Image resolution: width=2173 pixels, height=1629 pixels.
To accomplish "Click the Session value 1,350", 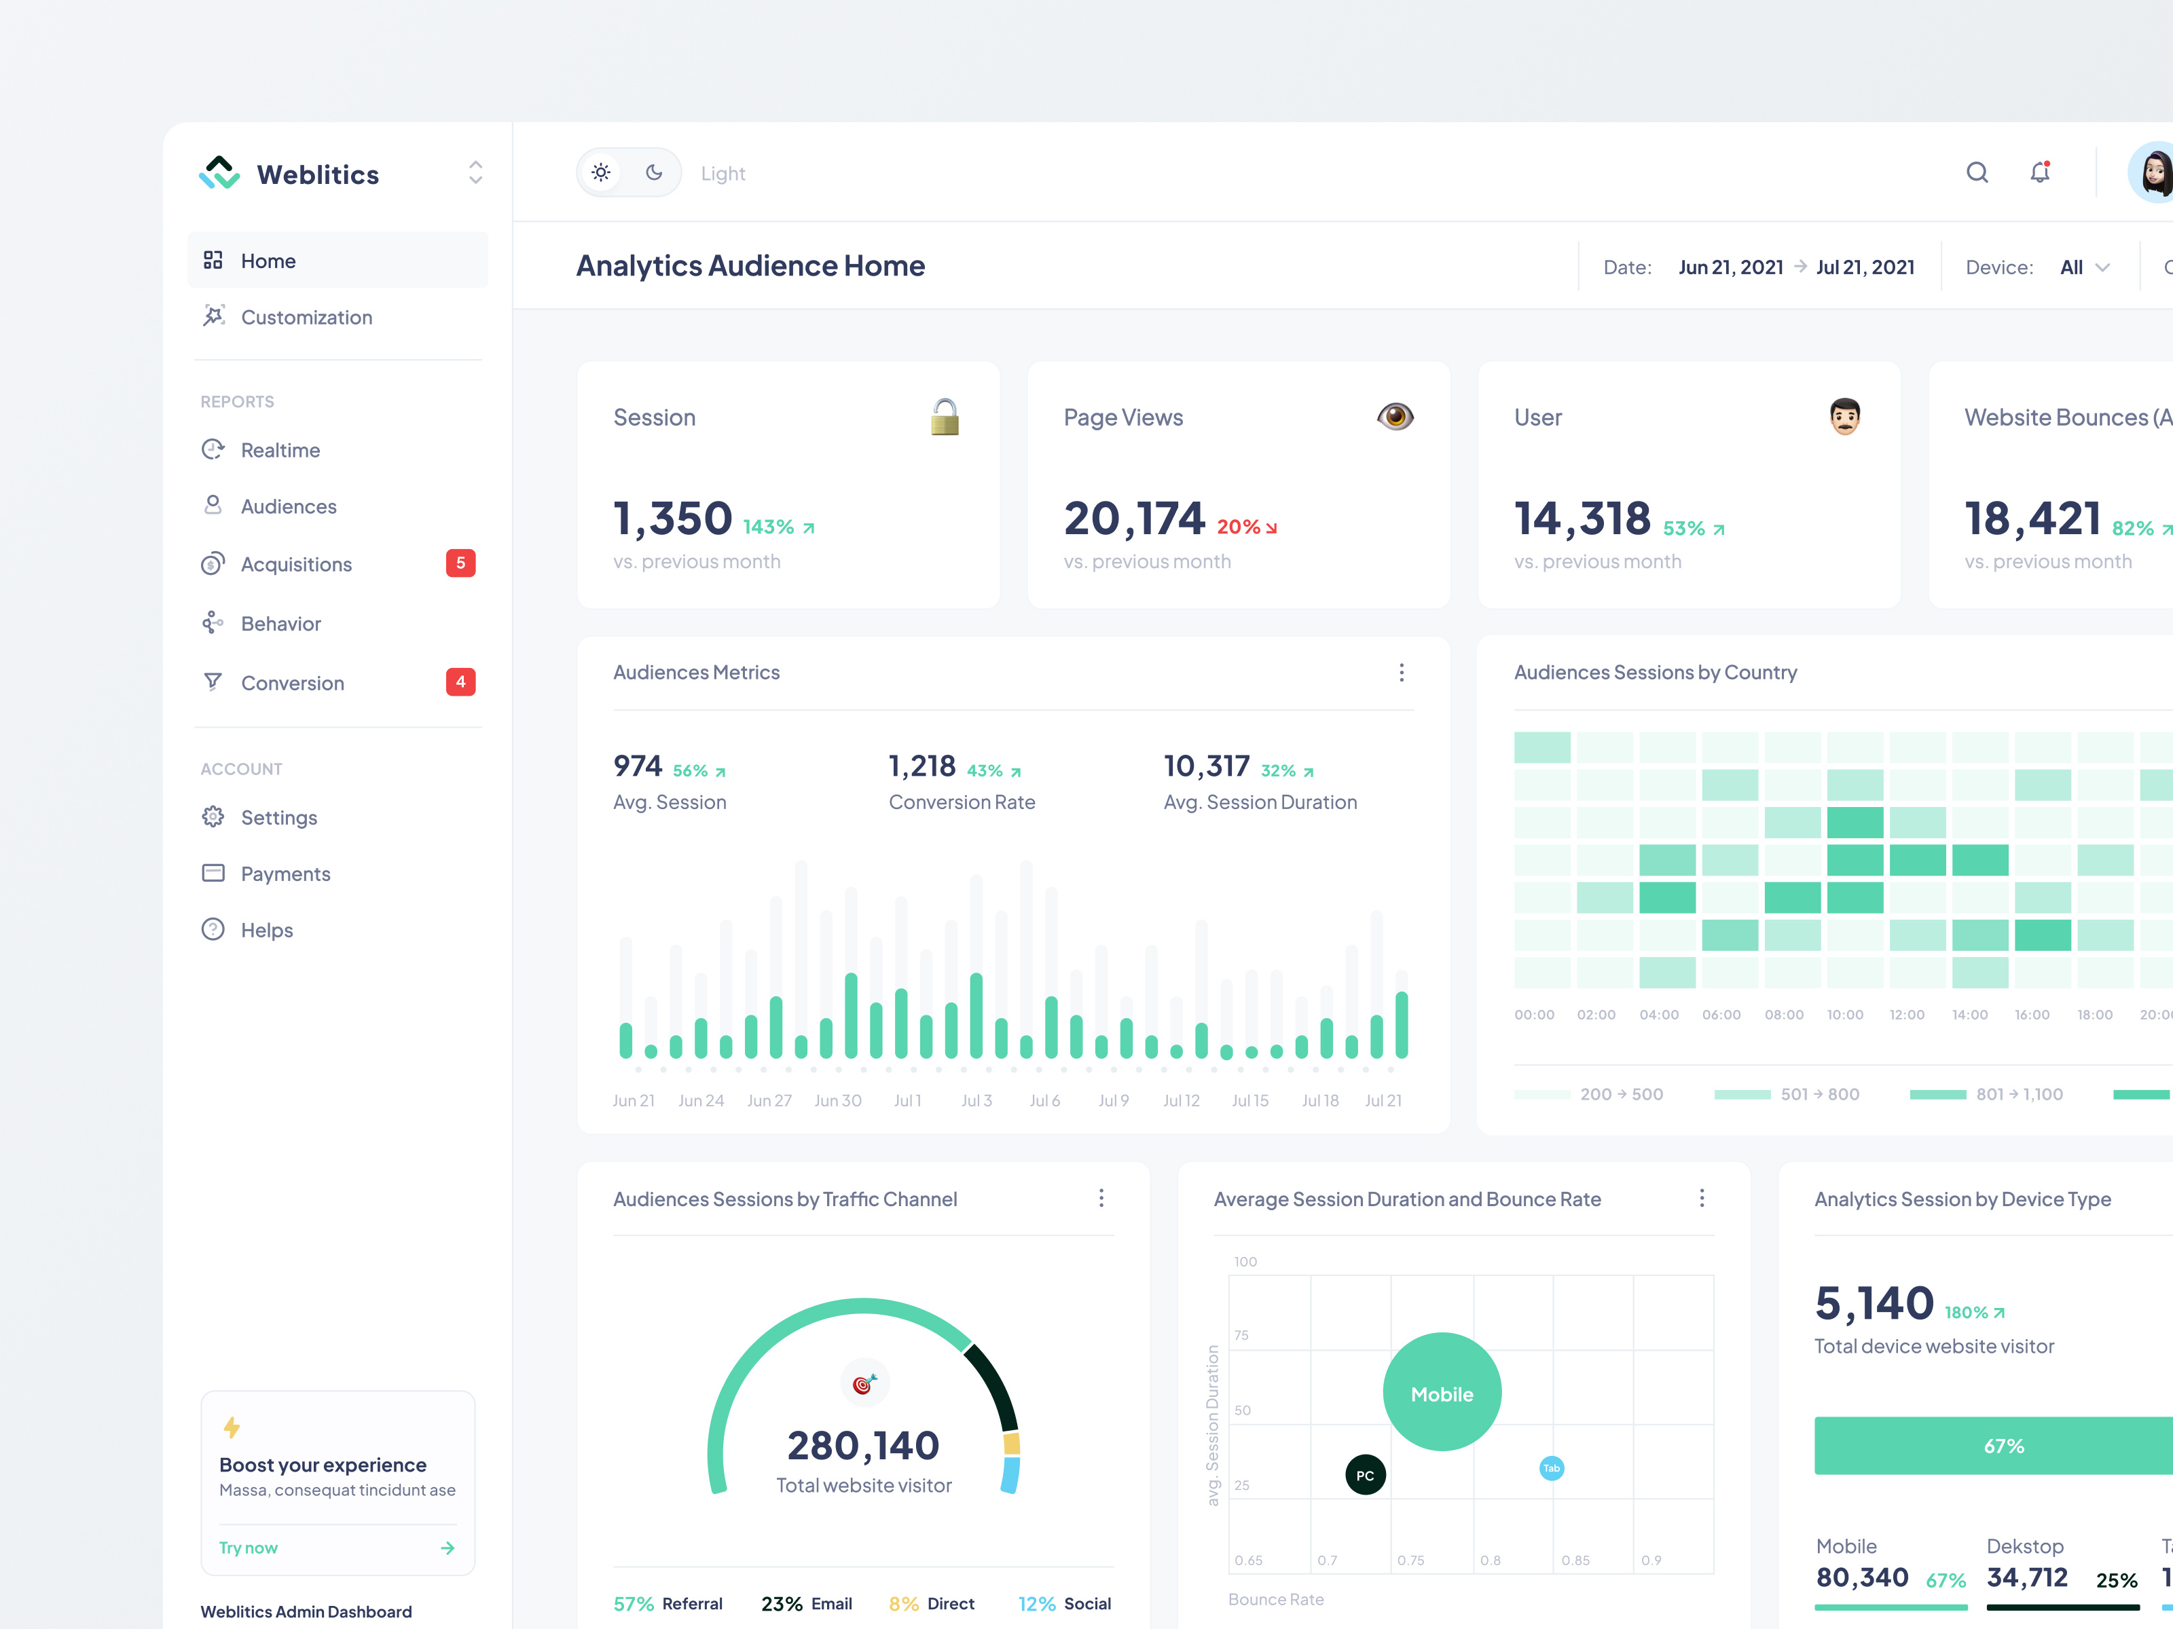I will point(673,519).
